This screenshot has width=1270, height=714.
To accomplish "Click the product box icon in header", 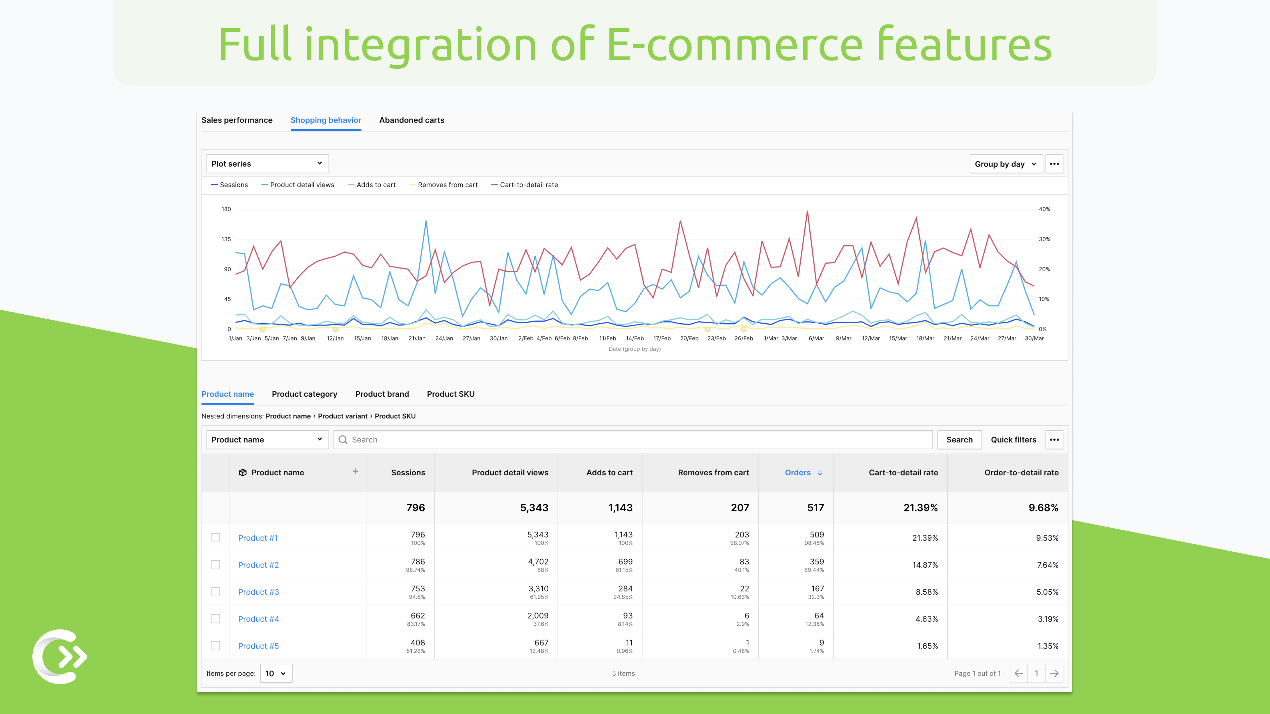I will (x=242, y=473).
